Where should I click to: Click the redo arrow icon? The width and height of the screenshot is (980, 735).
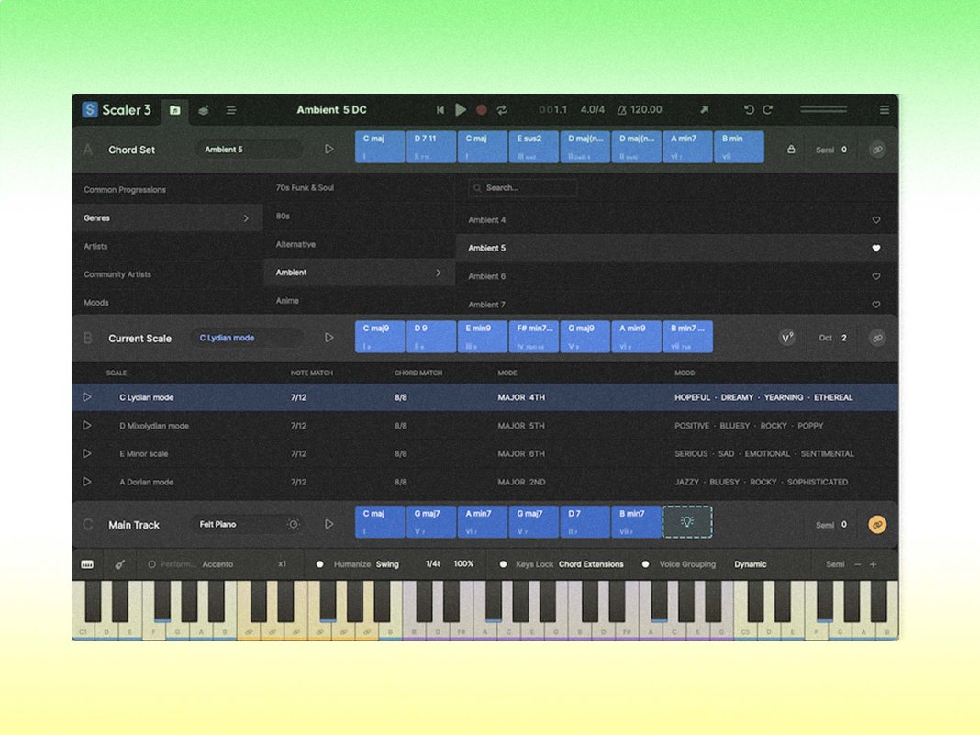pyautogui.click(x=767, y=110)
